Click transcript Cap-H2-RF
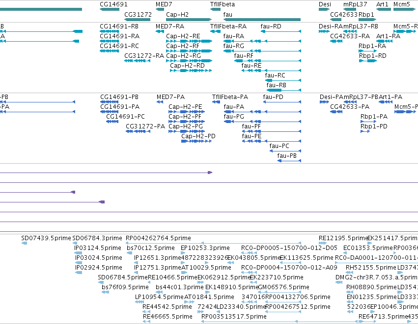Viewport: 418px width, 324px height. pyautogui.click(x=183, y=46)
